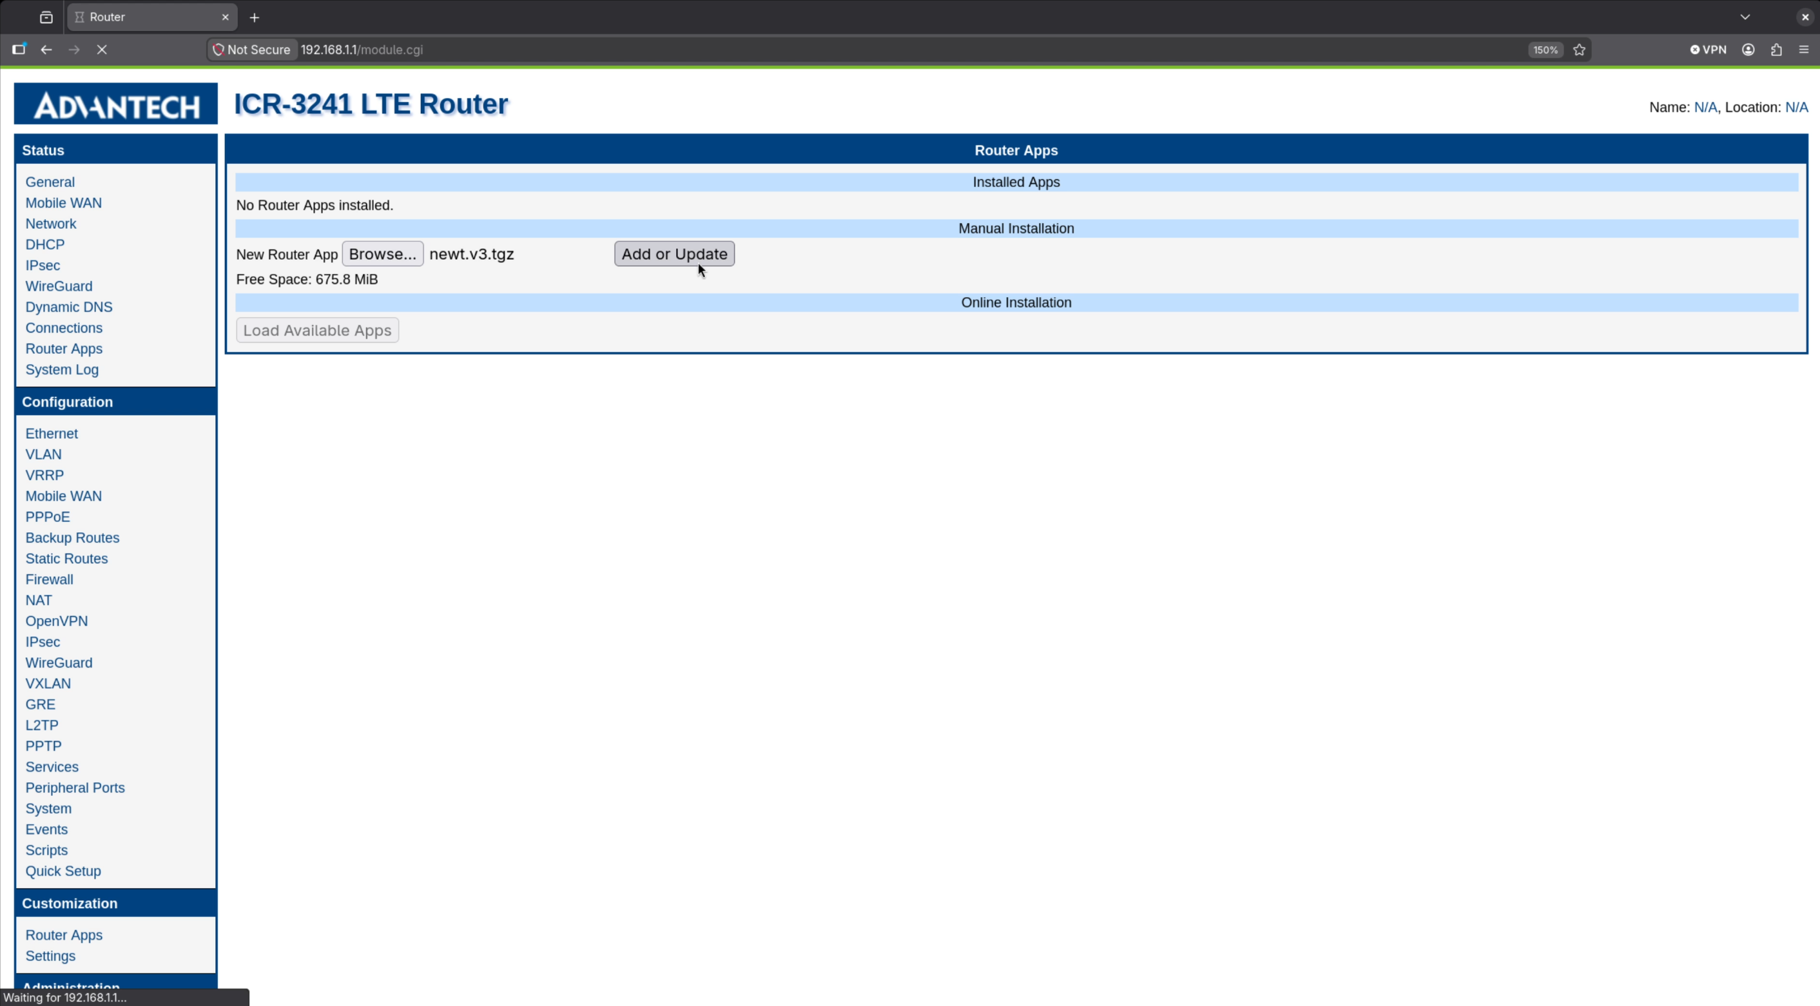Click the Free Space 675.8 MiB text
This screenshot has width=1820, height=1006.
307,279
